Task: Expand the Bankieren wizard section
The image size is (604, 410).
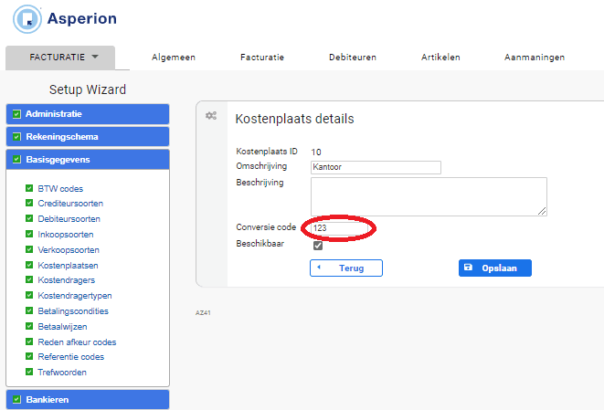Action: coord(88,399)
